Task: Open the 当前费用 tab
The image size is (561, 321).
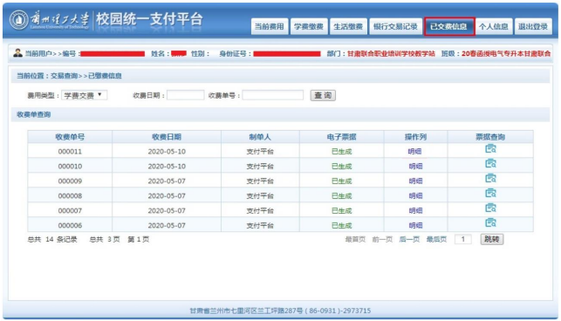Action: [x=270, y=26]
